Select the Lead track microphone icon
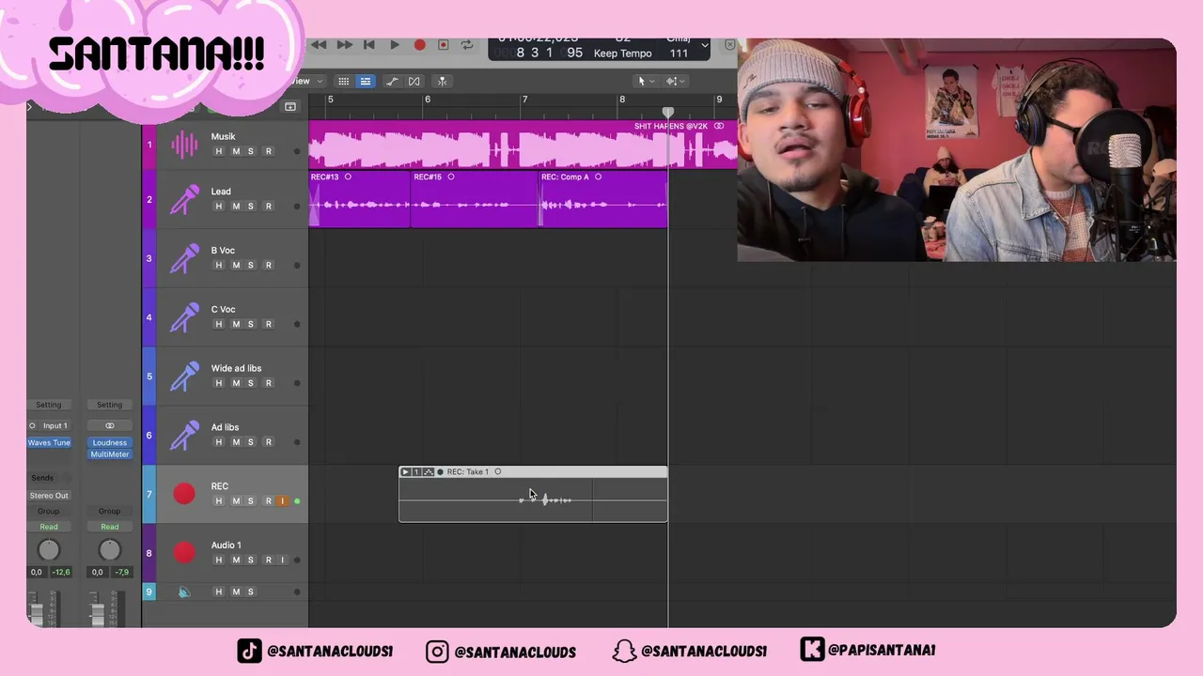Viewport: 1203px width, 676px height. coord(184,199)
